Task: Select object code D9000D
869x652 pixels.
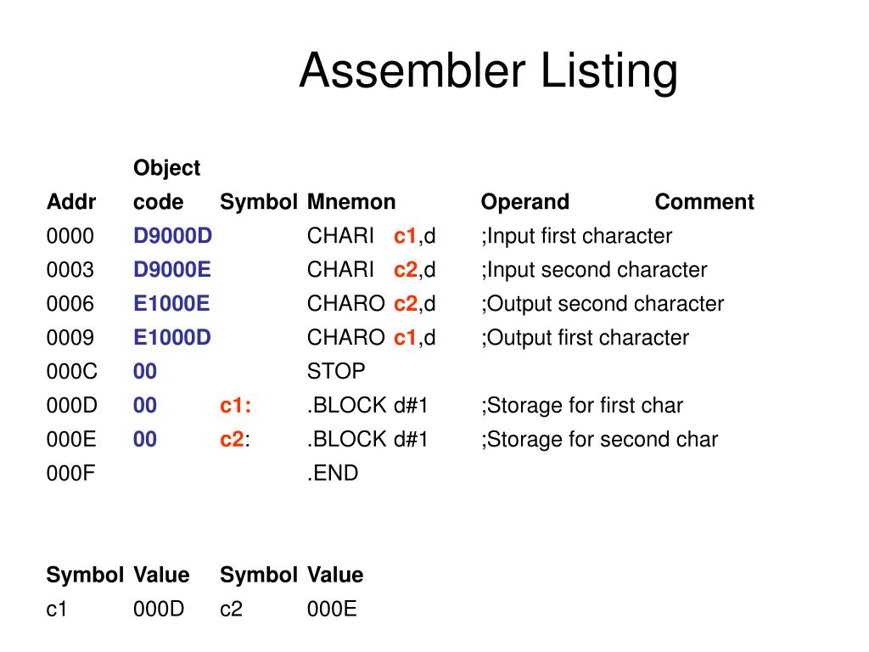Action: point(172,236)
